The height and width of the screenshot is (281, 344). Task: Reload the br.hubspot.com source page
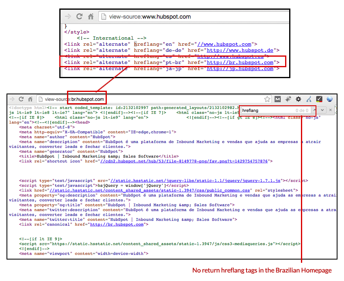click(x=21, y=99)
